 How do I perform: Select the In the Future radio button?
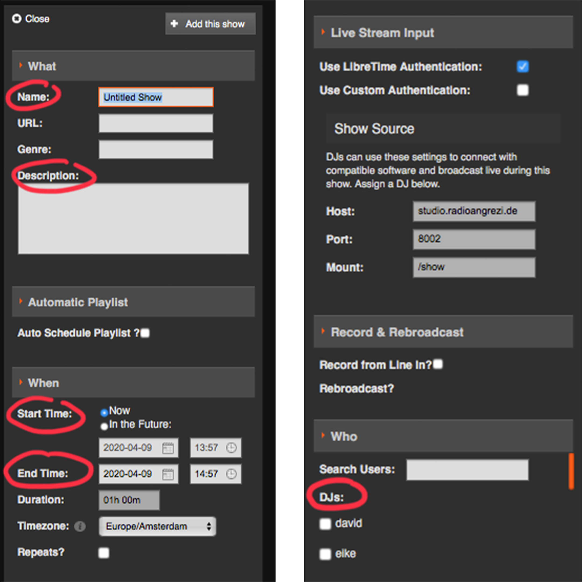pos(104,426)
